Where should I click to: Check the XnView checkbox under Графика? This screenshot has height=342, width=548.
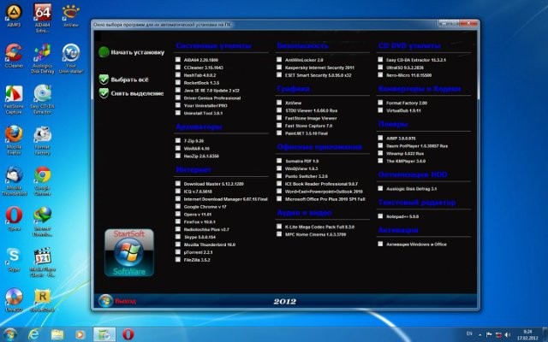click(x=279, y=103)
